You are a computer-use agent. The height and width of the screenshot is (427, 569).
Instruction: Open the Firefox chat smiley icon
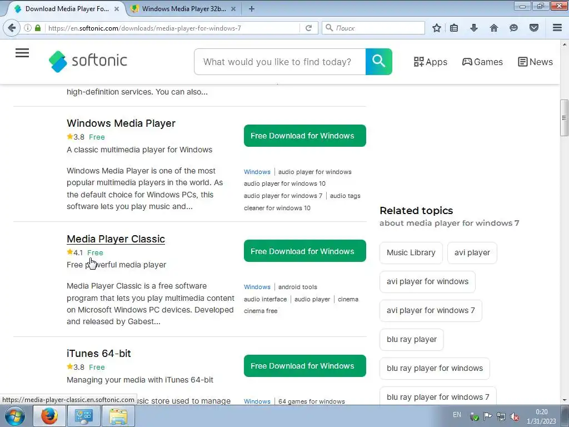[x=513, y=28]
